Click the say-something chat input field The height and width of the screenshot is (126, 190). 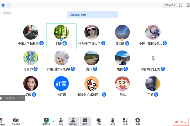pyautogui.click(x=12, y=98)
